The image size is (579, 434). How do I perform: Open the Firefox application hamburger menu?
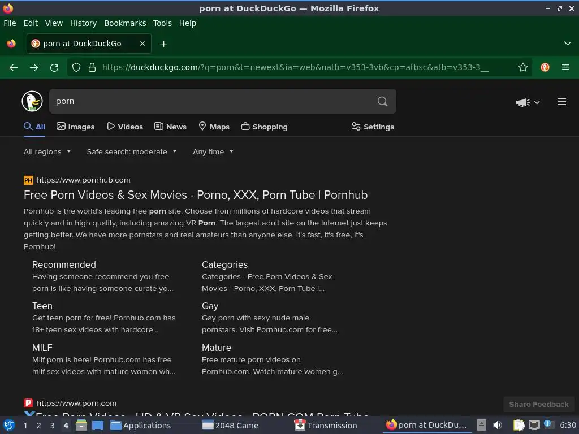coord(565,67)
